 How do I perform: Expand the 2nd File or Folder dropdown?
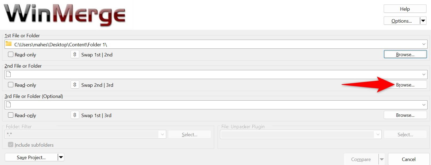pyautogui.click(x=424, y=75)
